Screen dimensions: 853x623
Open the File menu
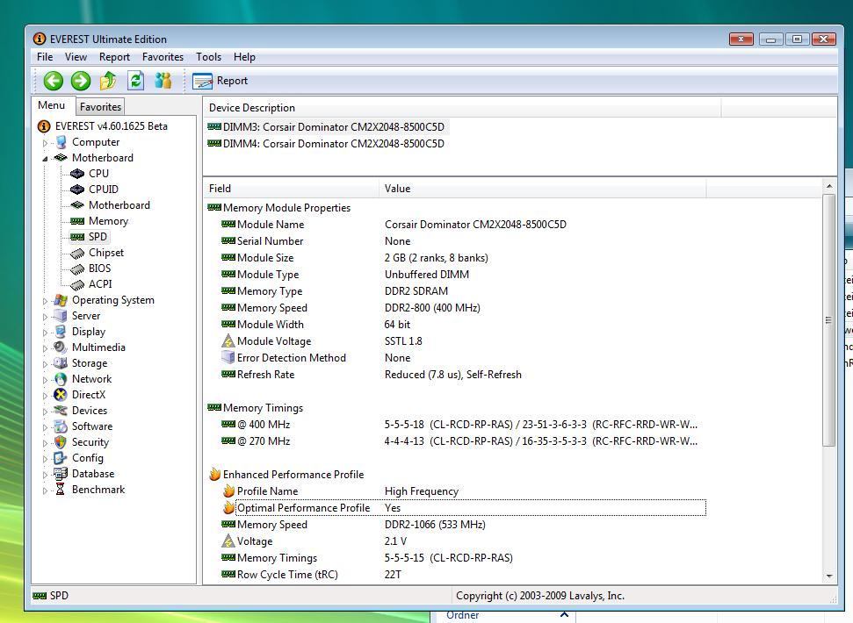pyautogui.click(x=45, y=57)
